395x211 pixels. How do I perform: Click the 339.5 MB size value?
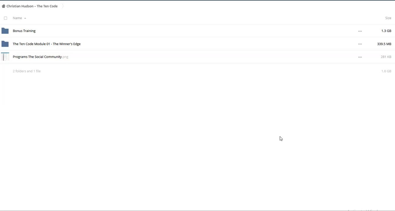pos(384,44)
